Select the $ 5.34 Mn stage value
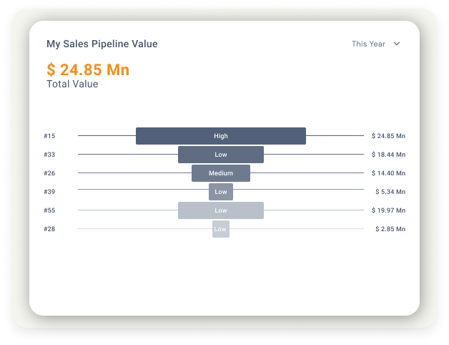Image resolution: width=449 pixels, height=345 pixels. (x=390, y=192)
